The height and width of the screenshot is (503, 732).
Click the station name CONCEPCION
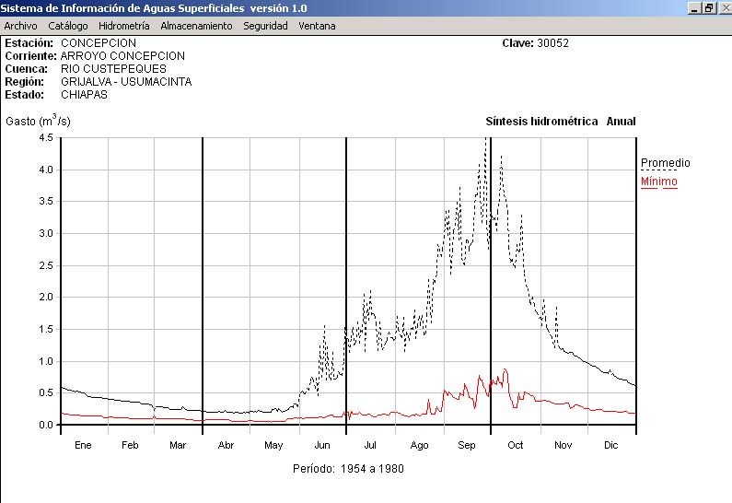click(x=98, y=43)
